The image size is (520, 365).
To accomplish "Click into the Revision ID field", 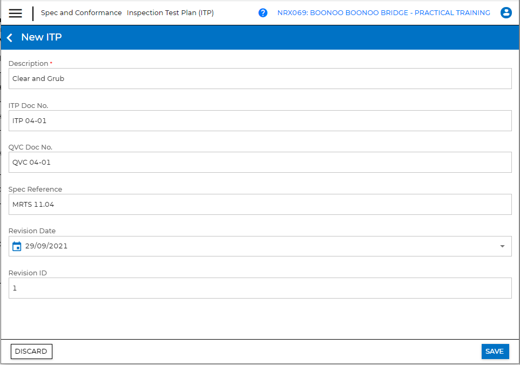I will click(260, 288).
